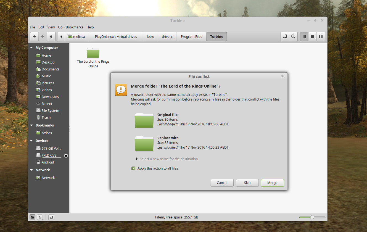Go back with the left arrow button
This screenshot has width=367, height=232.
click(35, 36)
